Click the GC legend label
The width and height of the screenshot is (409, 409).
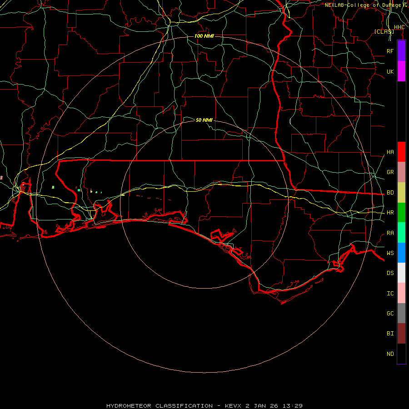tap(390, 313)
